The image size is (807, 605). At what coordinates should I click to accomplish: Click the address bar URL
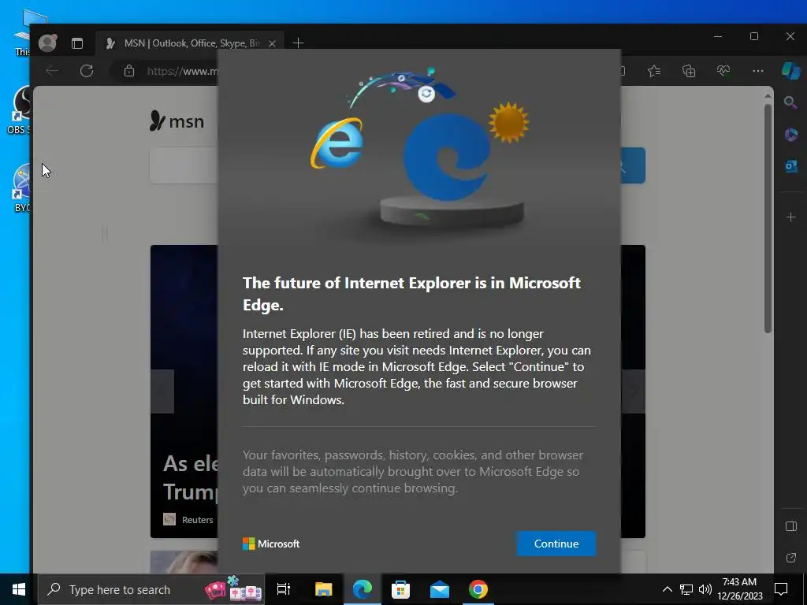(x=181, y=71)
